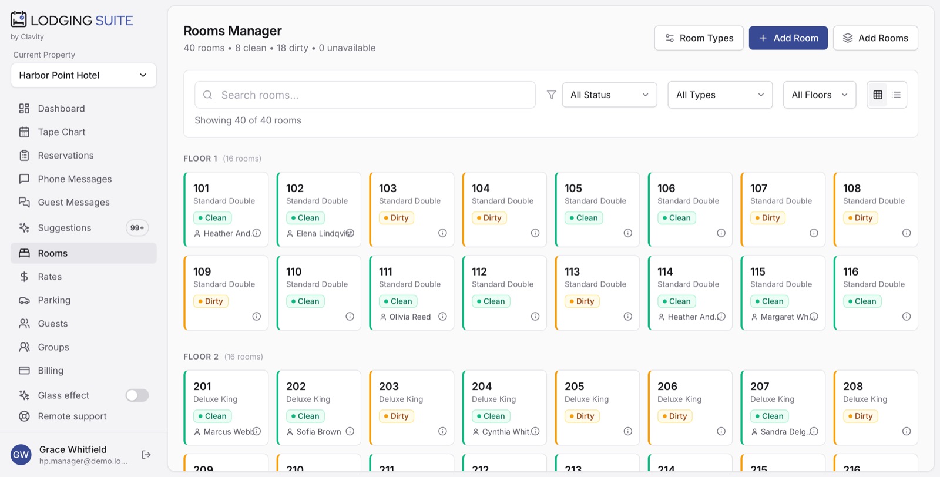Open the info icon on room 106
This screenshot has height=477, width=940.
click(x=721, y=233)
